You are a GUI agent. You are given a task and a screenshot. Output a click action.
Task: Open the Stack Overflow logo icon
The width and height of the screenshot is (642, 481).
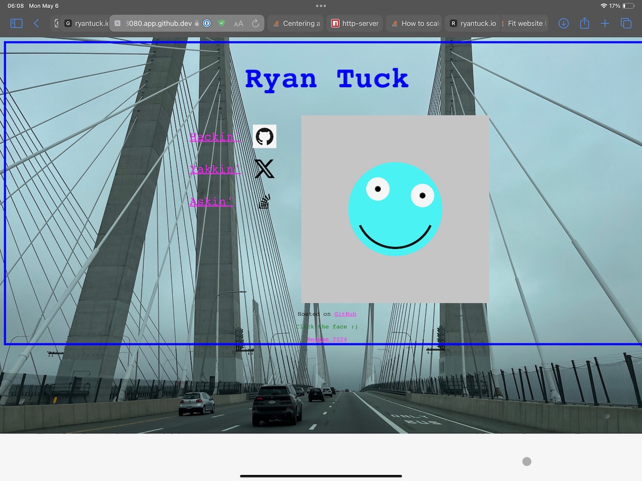(x=264, y=201)
